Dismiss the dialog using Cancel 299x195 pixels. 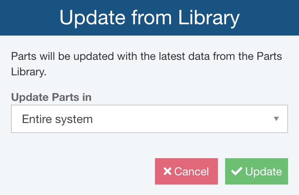(186, 171)
